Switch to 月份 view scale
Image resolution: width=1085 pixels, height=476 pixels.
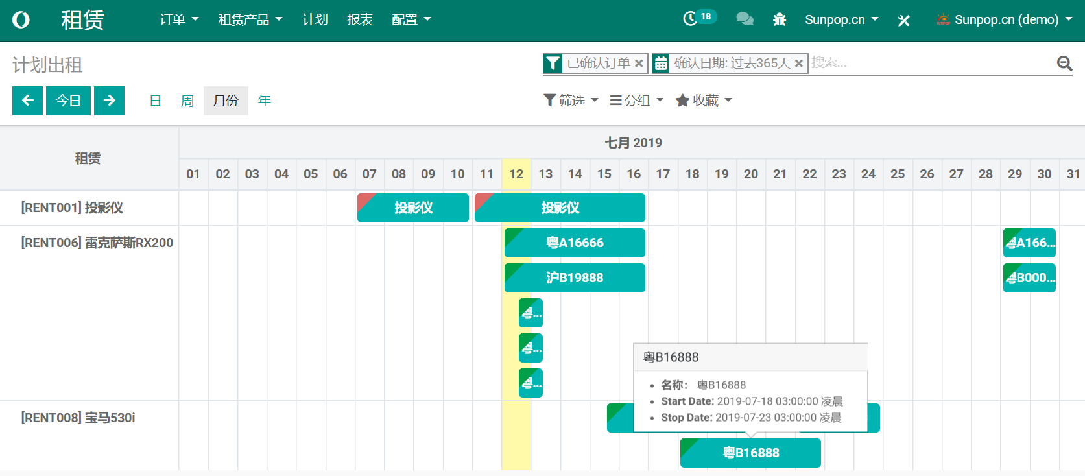[226, 101]
